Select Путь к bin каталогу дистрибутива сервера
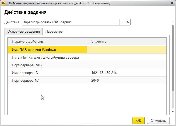 (x=87, y=57)
